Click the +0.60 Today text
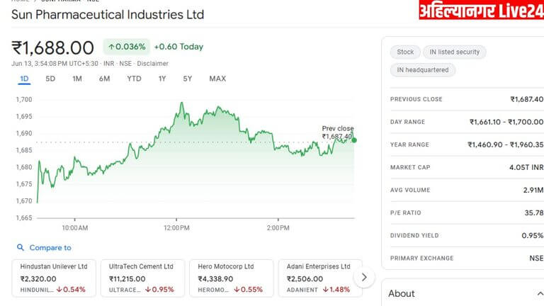 [x=178, y=47]
